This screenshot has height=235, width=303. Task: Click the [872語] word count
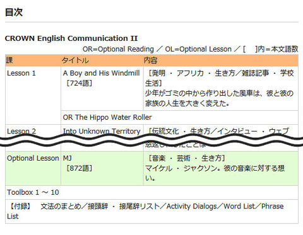point(80,168)
